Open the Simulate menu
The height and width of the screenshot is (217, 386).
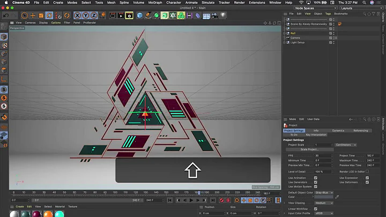(x=208, y=3)
